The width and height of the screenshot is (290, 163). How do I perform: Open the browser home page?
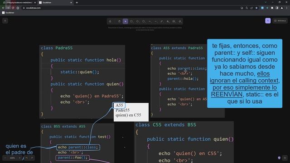pyautogui.click(x=18, y=8)
